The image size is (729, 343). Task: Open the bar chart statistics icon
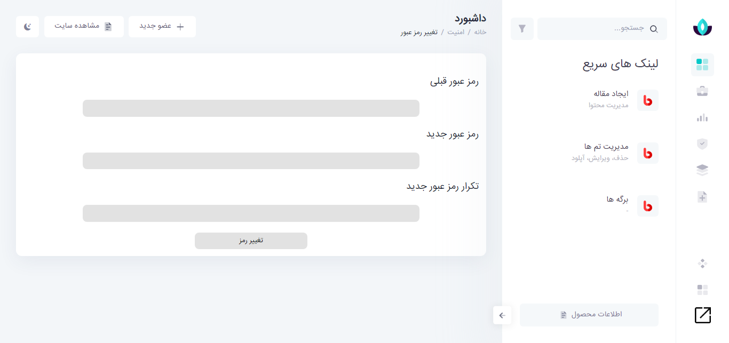[x=702, y=117]
